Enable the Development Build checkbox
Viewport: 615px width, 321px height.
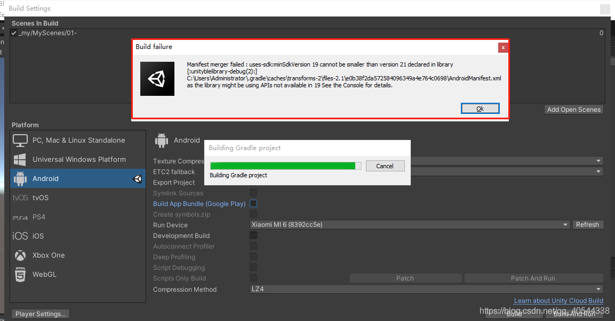click(x=253, y=235)
